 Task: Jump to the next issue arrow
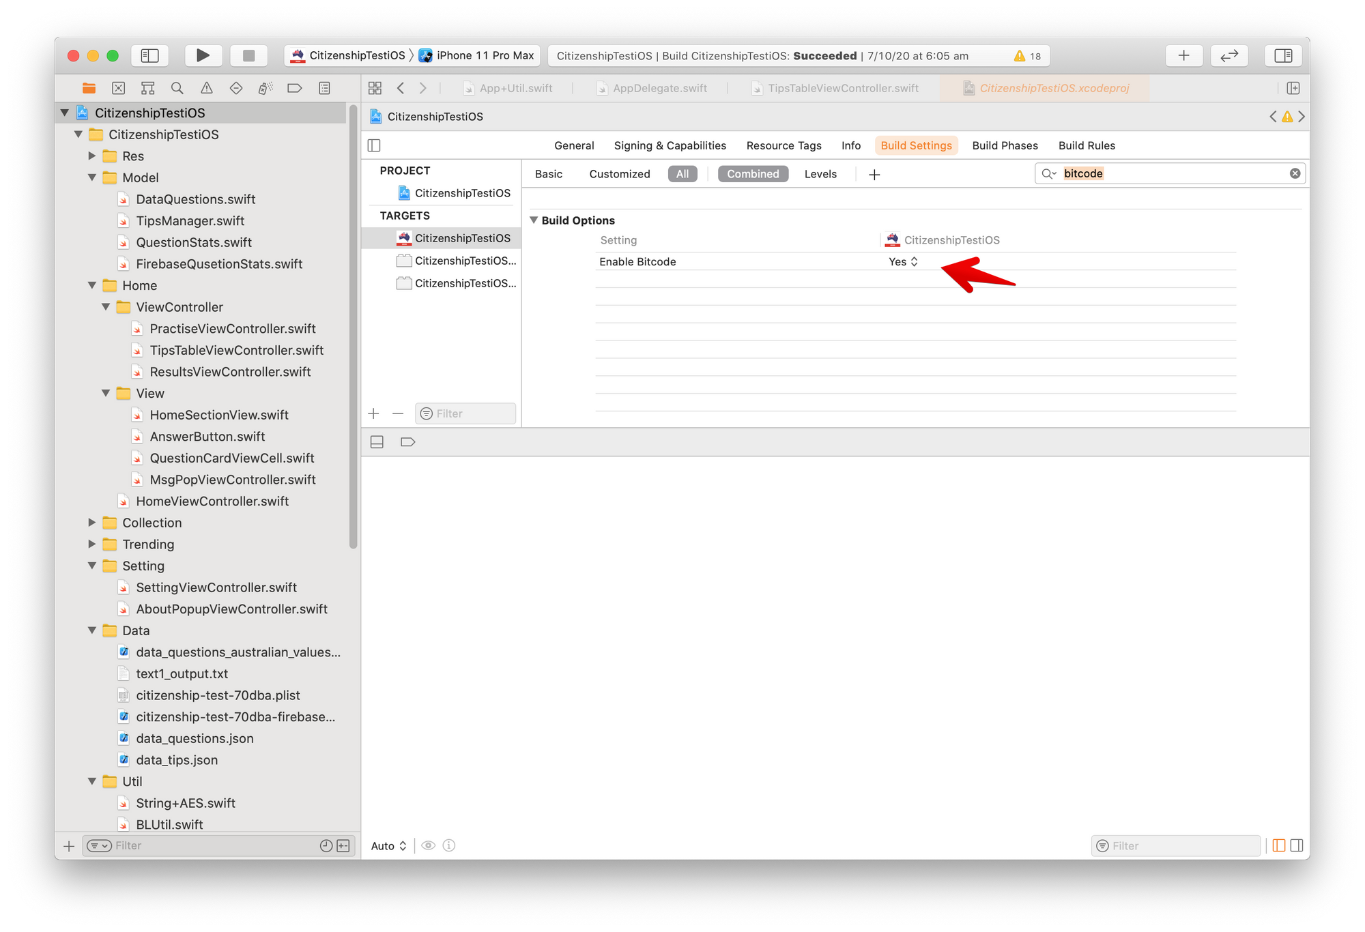pos(1302,117)
